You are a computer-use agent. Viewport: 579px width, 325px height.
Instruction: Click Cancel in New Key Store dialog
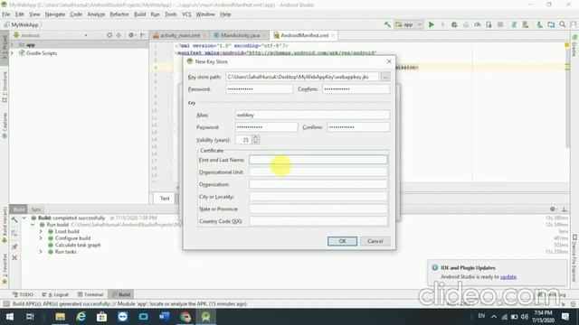(x=375, y=241)
